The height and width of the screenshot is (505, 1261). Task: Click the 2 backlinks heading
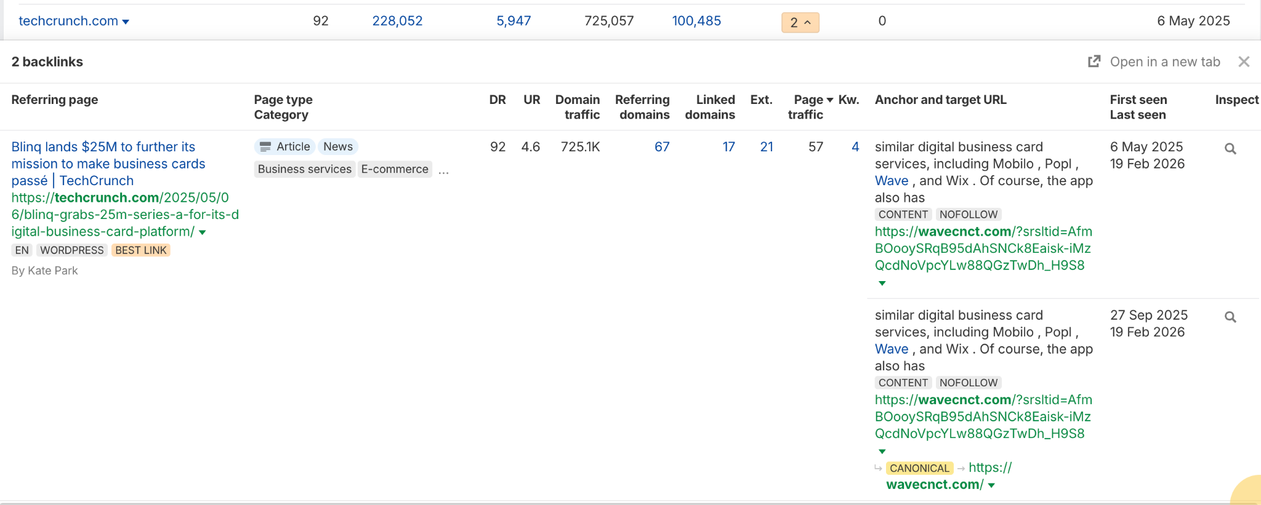point(47,62)
